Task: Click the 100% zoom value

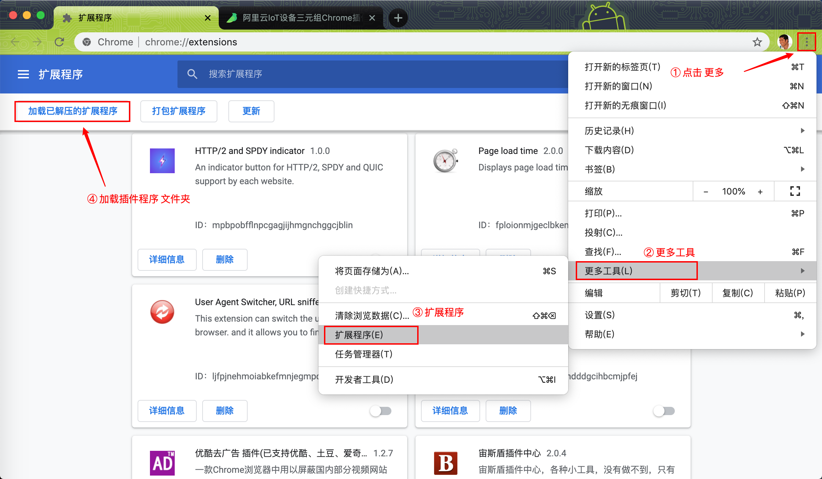Action: (x=733, y=191)
